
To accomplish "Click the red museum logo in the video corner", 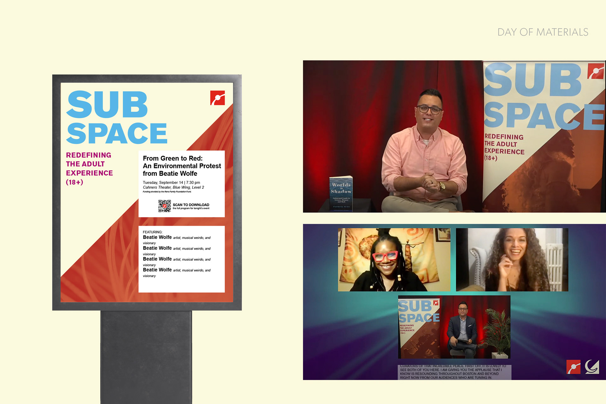I will click(573, 367).
